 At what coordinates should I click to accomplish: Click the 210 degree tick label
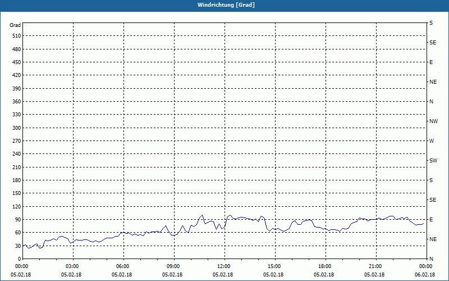point(17,167)
